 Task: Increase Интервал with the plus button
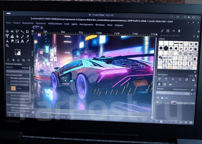196,76
